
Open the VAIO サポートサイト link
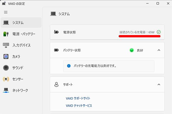(78, 98)
